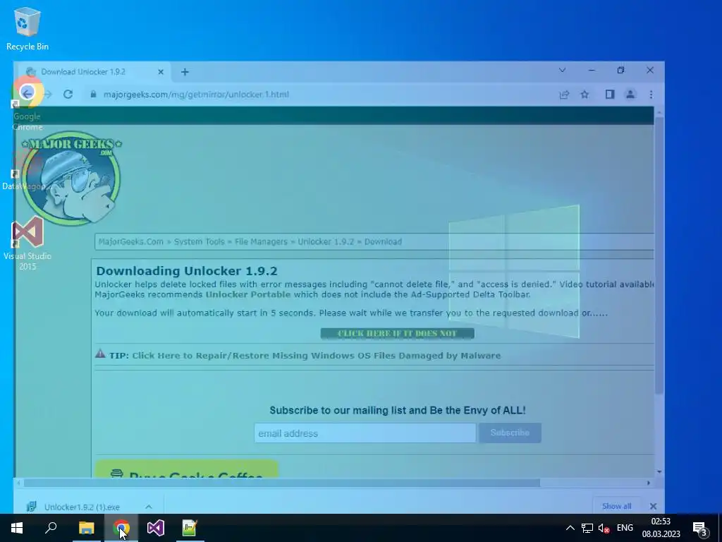Click the horizontal page scrollbar
722x542 pixels.
pyautogui.click(x=282, y=483)
